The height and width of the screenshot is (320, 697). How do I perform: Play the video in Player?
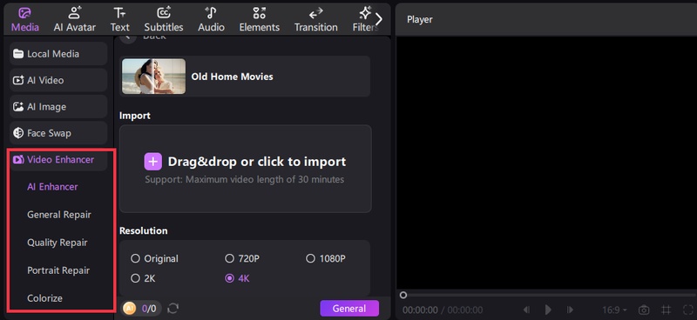click(549, 310)
